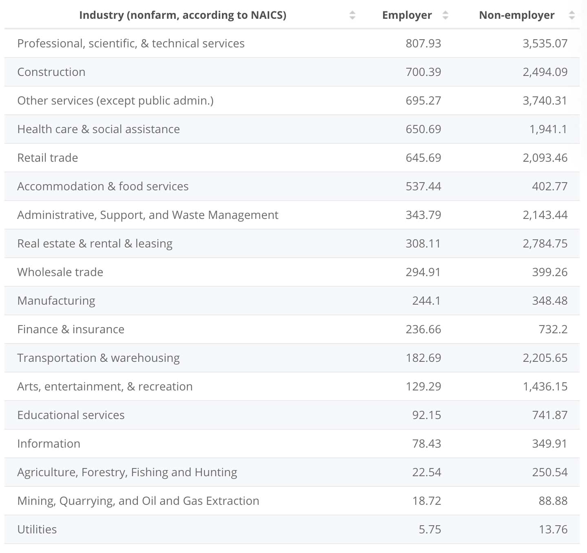Click Utilities in the industry column

pyautogui.click(x=37, y=530)
